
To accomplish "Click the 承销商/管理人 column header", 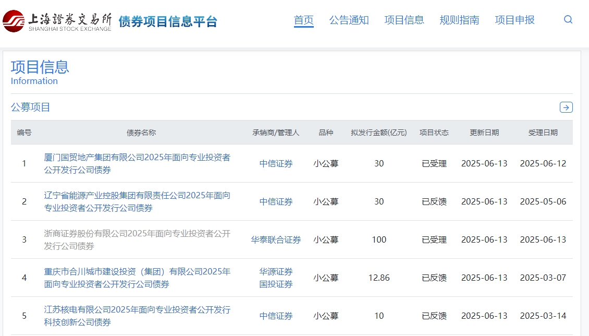I will coord(276,133).
